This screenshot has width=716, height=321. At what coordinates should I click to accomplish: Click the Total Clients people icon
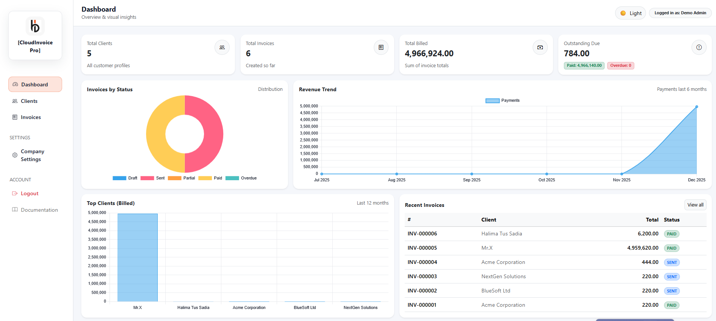pos(222,47)
